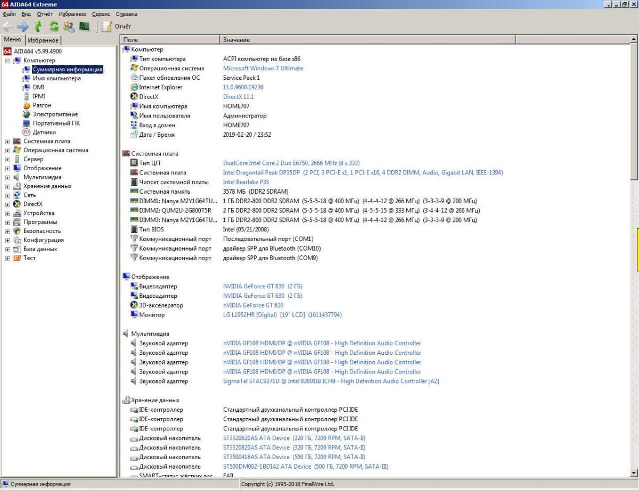Collapse the Компьютер tree node
639x491 pixels.
[x=8, y=61]
